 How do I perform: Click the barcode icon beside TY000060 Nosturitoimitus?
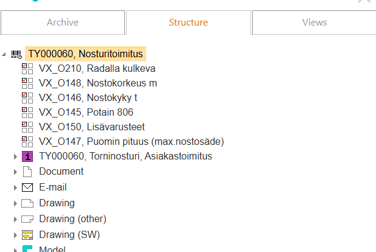(16, 54)
